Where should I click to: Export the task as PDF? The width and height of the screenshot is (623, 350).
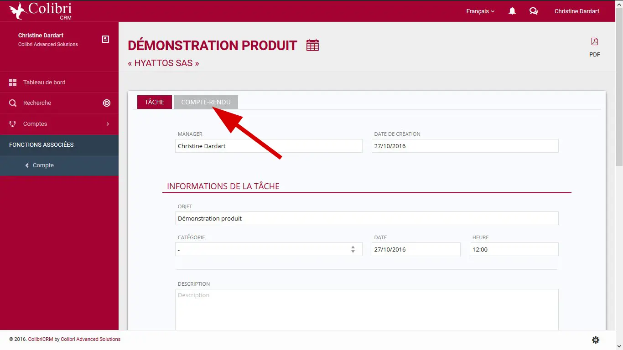tap(595, 47)
